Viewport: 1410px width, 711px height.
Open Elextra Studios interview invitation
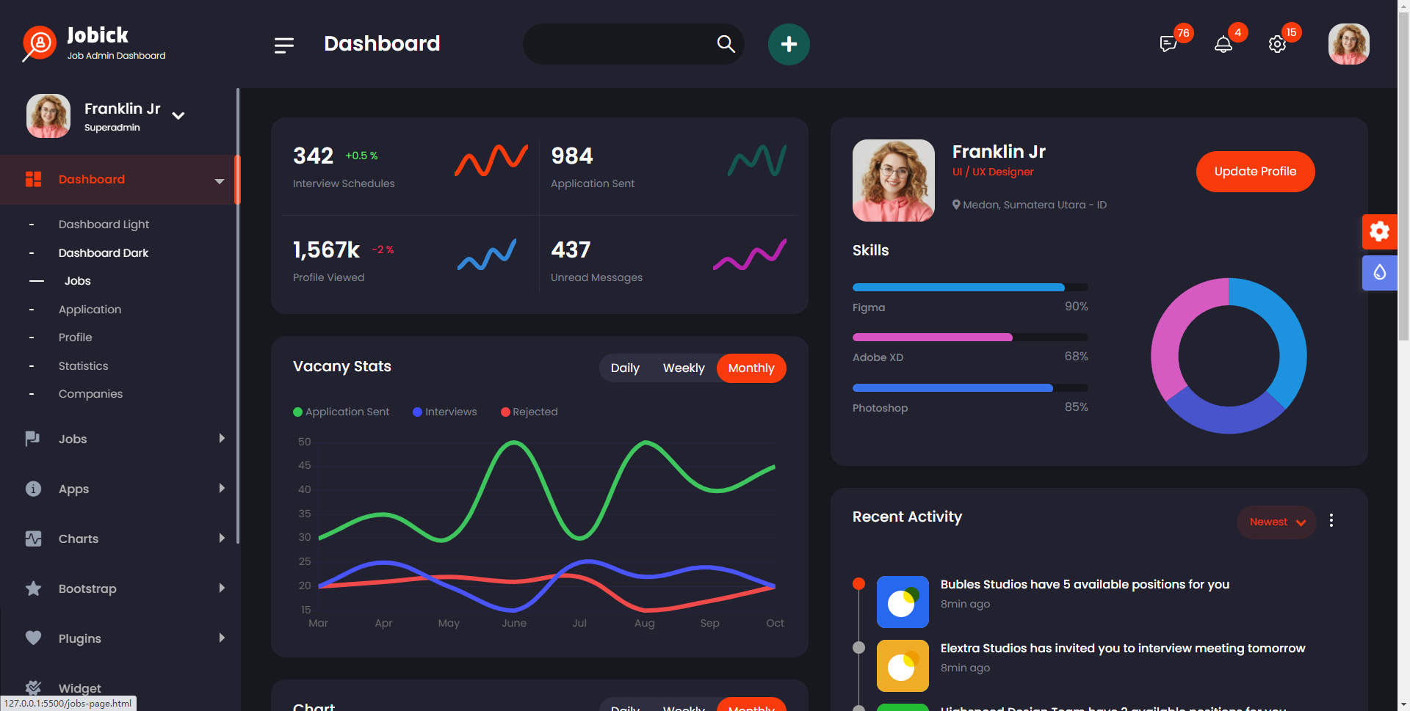[x=1123, y=649]
